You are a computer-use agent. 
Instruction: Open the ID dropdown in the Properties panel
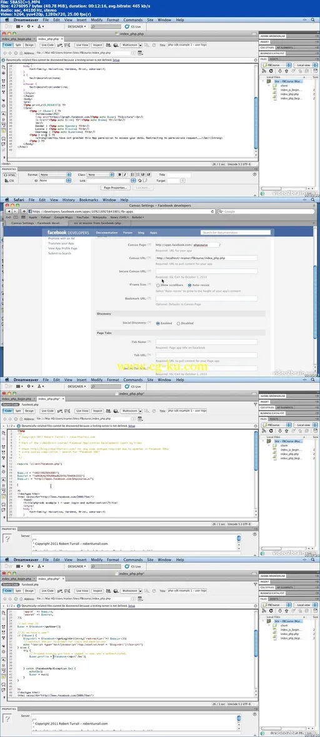pyautogui.click(x=55, y=180)
